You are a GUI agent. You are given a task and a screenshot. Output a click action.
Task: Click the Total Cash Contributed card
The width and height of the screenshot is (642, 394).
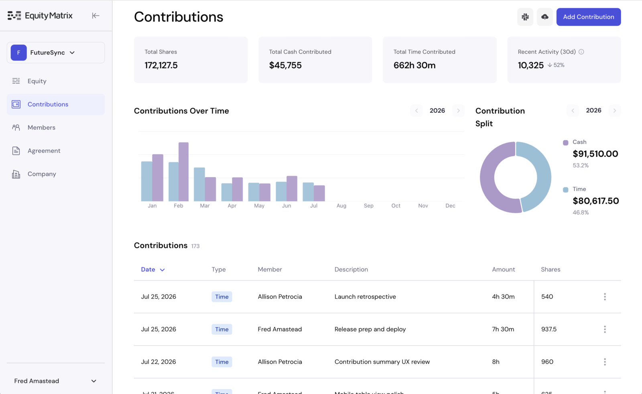315,60
